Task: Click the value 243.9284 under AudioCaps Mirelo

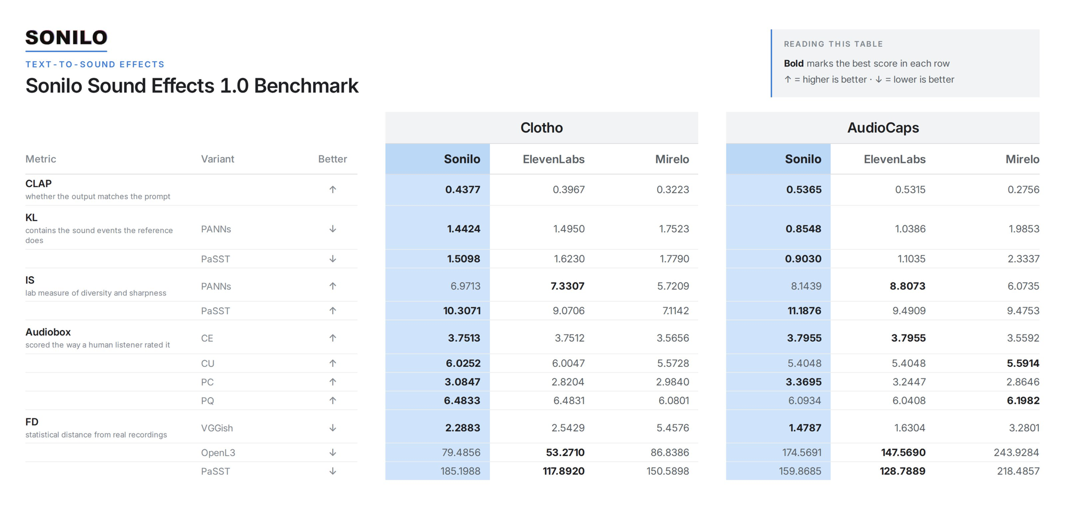Action: (1017, 453)
